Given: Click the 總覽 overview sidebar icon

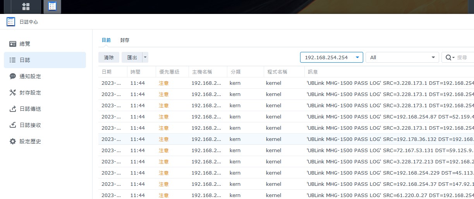Looking at the screenshot, I should click(x=13, y=44).
